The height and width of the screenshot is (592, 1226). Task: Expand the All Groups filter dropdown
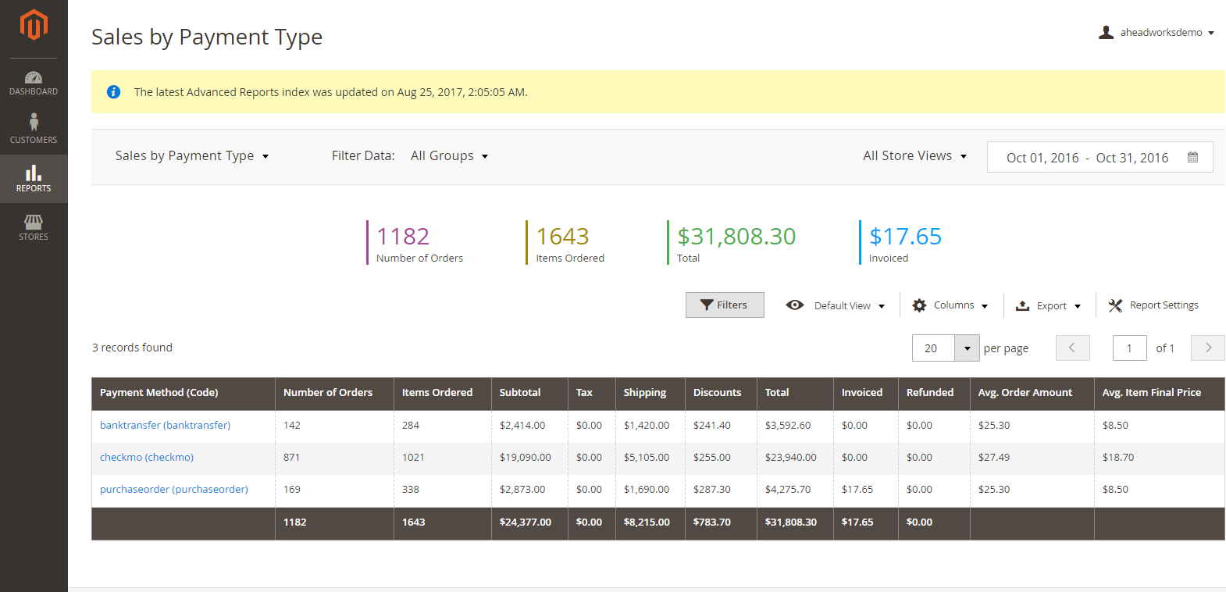point(449,156)
